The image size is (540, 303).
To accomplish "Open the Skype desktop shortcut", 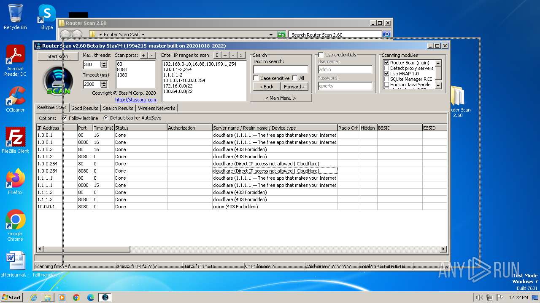I will point(46,17).
